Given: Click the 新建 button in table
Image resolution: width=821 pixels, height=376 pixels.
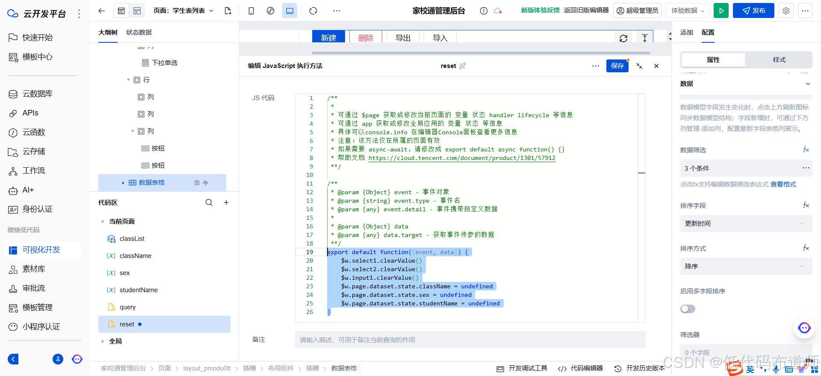Looking at the screenshot, I should coord(328,38).
